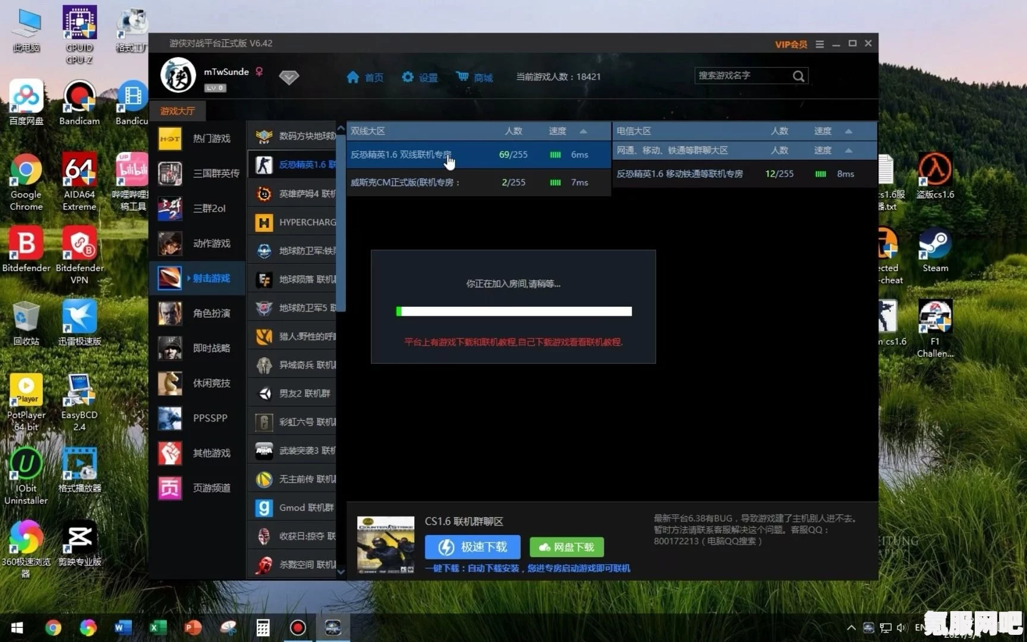Click the Counter-Strike cover thumbnail
1027x642 pixels.
(385, 545)
